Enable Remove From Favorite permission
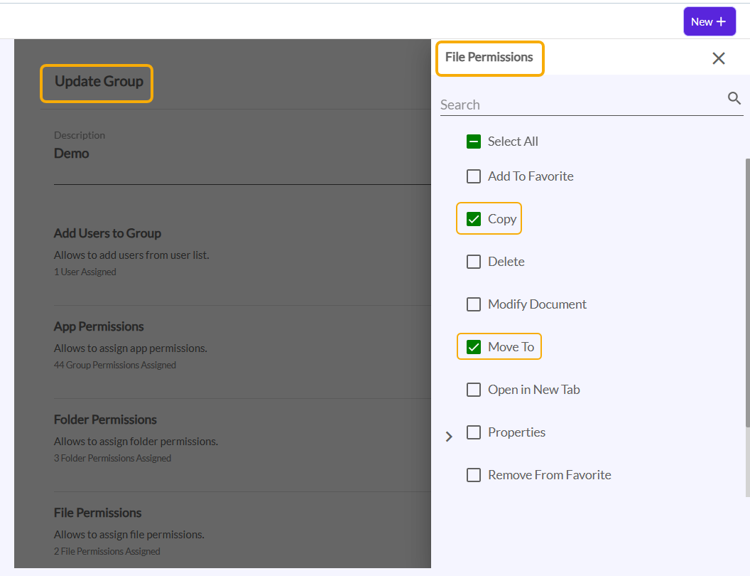Screen dimensions: 750x576 (x=474, y=475)
